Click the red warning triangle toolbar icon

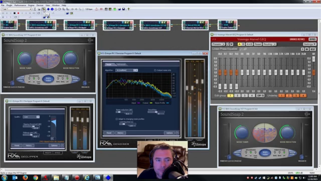96,9
